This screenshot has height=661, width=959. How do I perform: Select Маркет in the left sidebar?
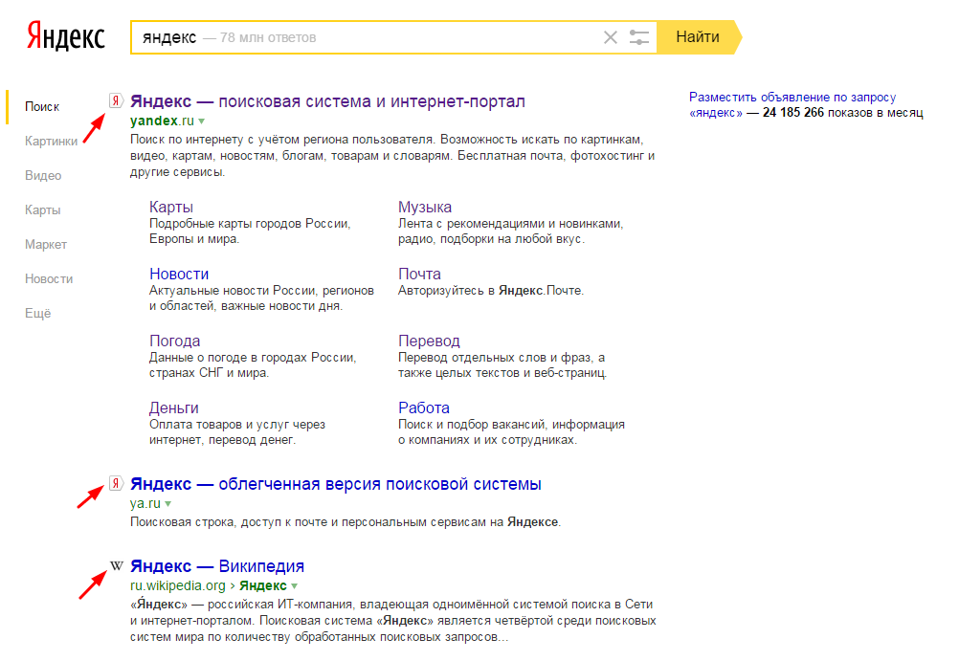(x=46, y=245)
